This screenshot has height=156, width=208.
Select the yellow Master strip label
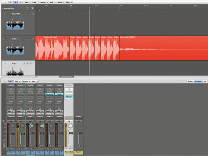pos(78,152)
